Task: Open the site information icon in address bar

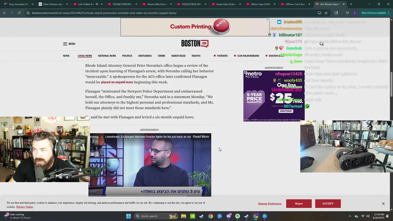Action: pyautogui.click(x=28, y=13)
